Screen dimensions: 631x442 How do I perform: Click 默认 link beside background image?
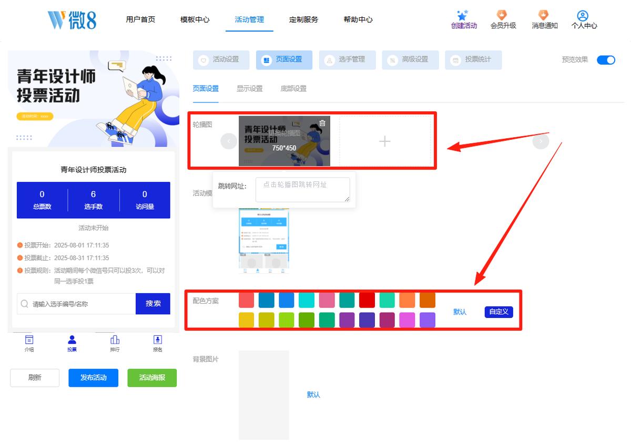pyautogui.click(x=313, y=395)
